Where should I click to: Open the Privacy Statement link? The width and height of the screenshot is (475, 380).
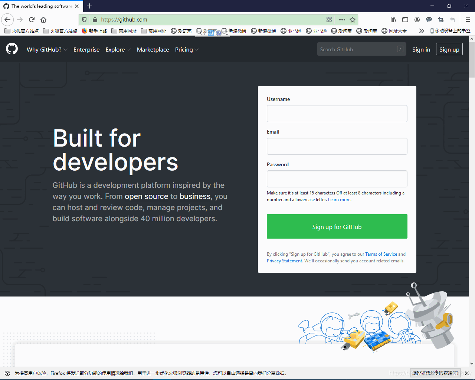click(285, 261)
